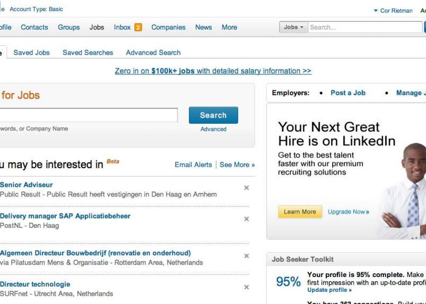The width and height of the screenshot is (426, 304).
Task: Open the Post a Job link
Action: [348, 93]
